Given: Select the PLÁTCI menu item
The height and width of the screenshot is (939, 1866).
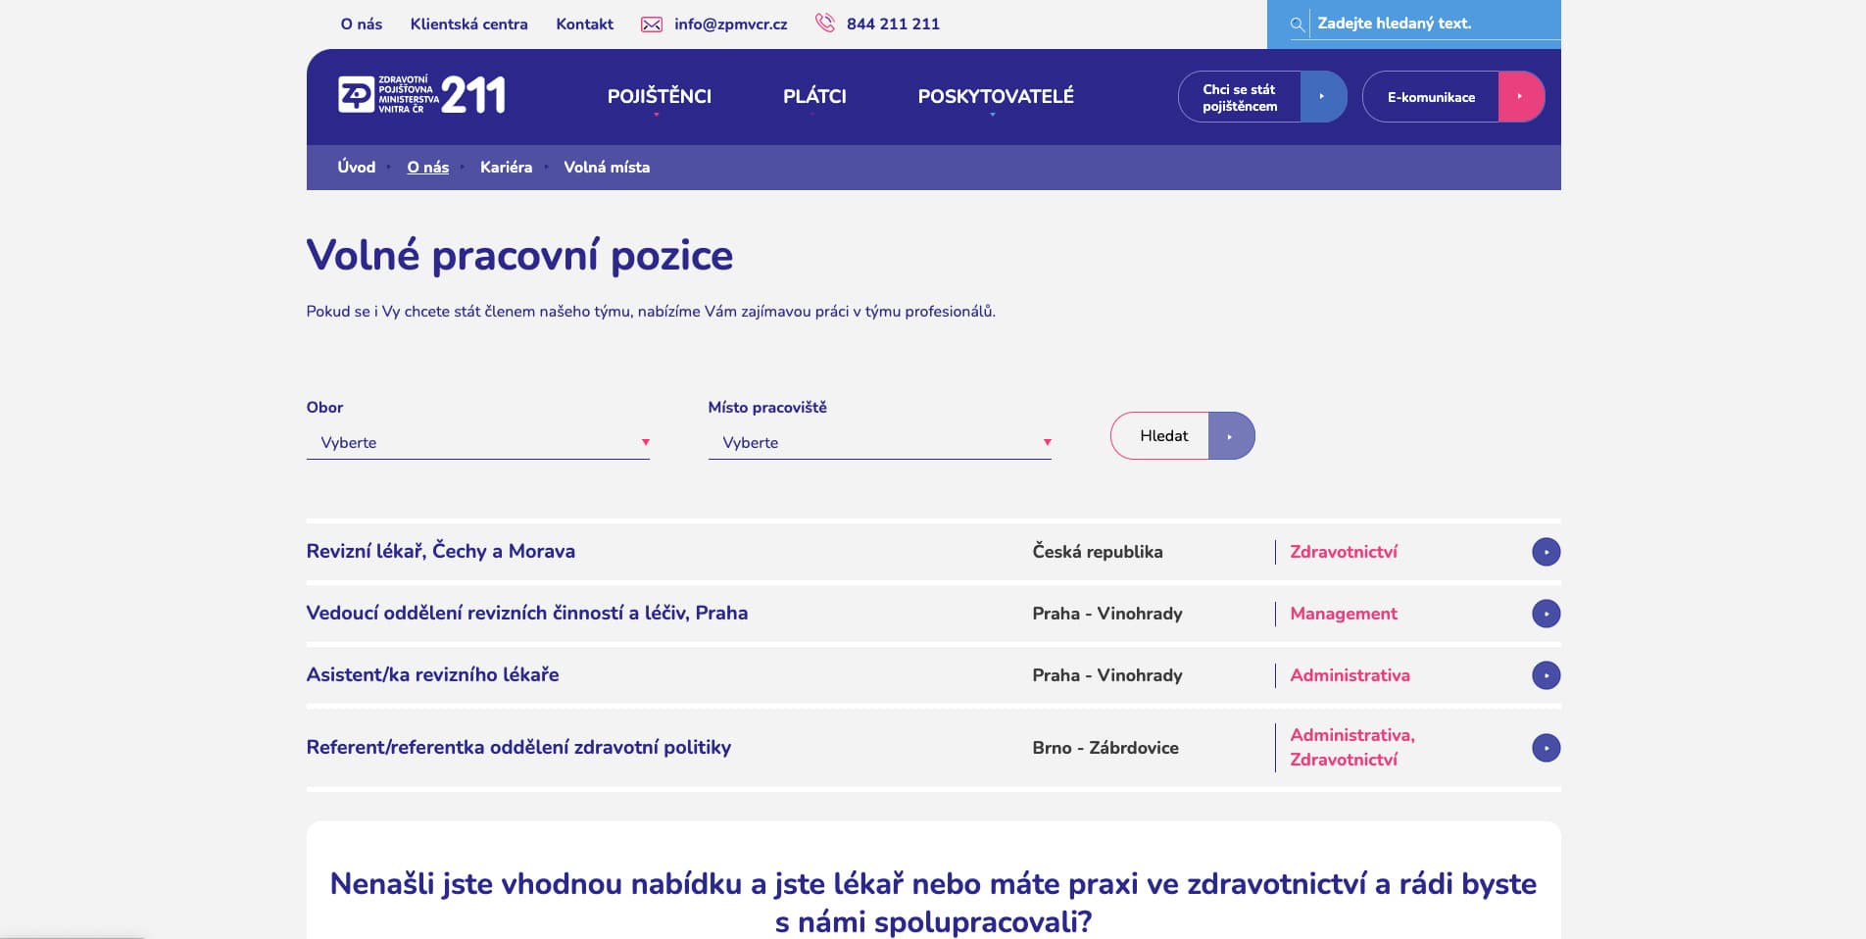Looking at the screenshot, I should coord(813,96).
